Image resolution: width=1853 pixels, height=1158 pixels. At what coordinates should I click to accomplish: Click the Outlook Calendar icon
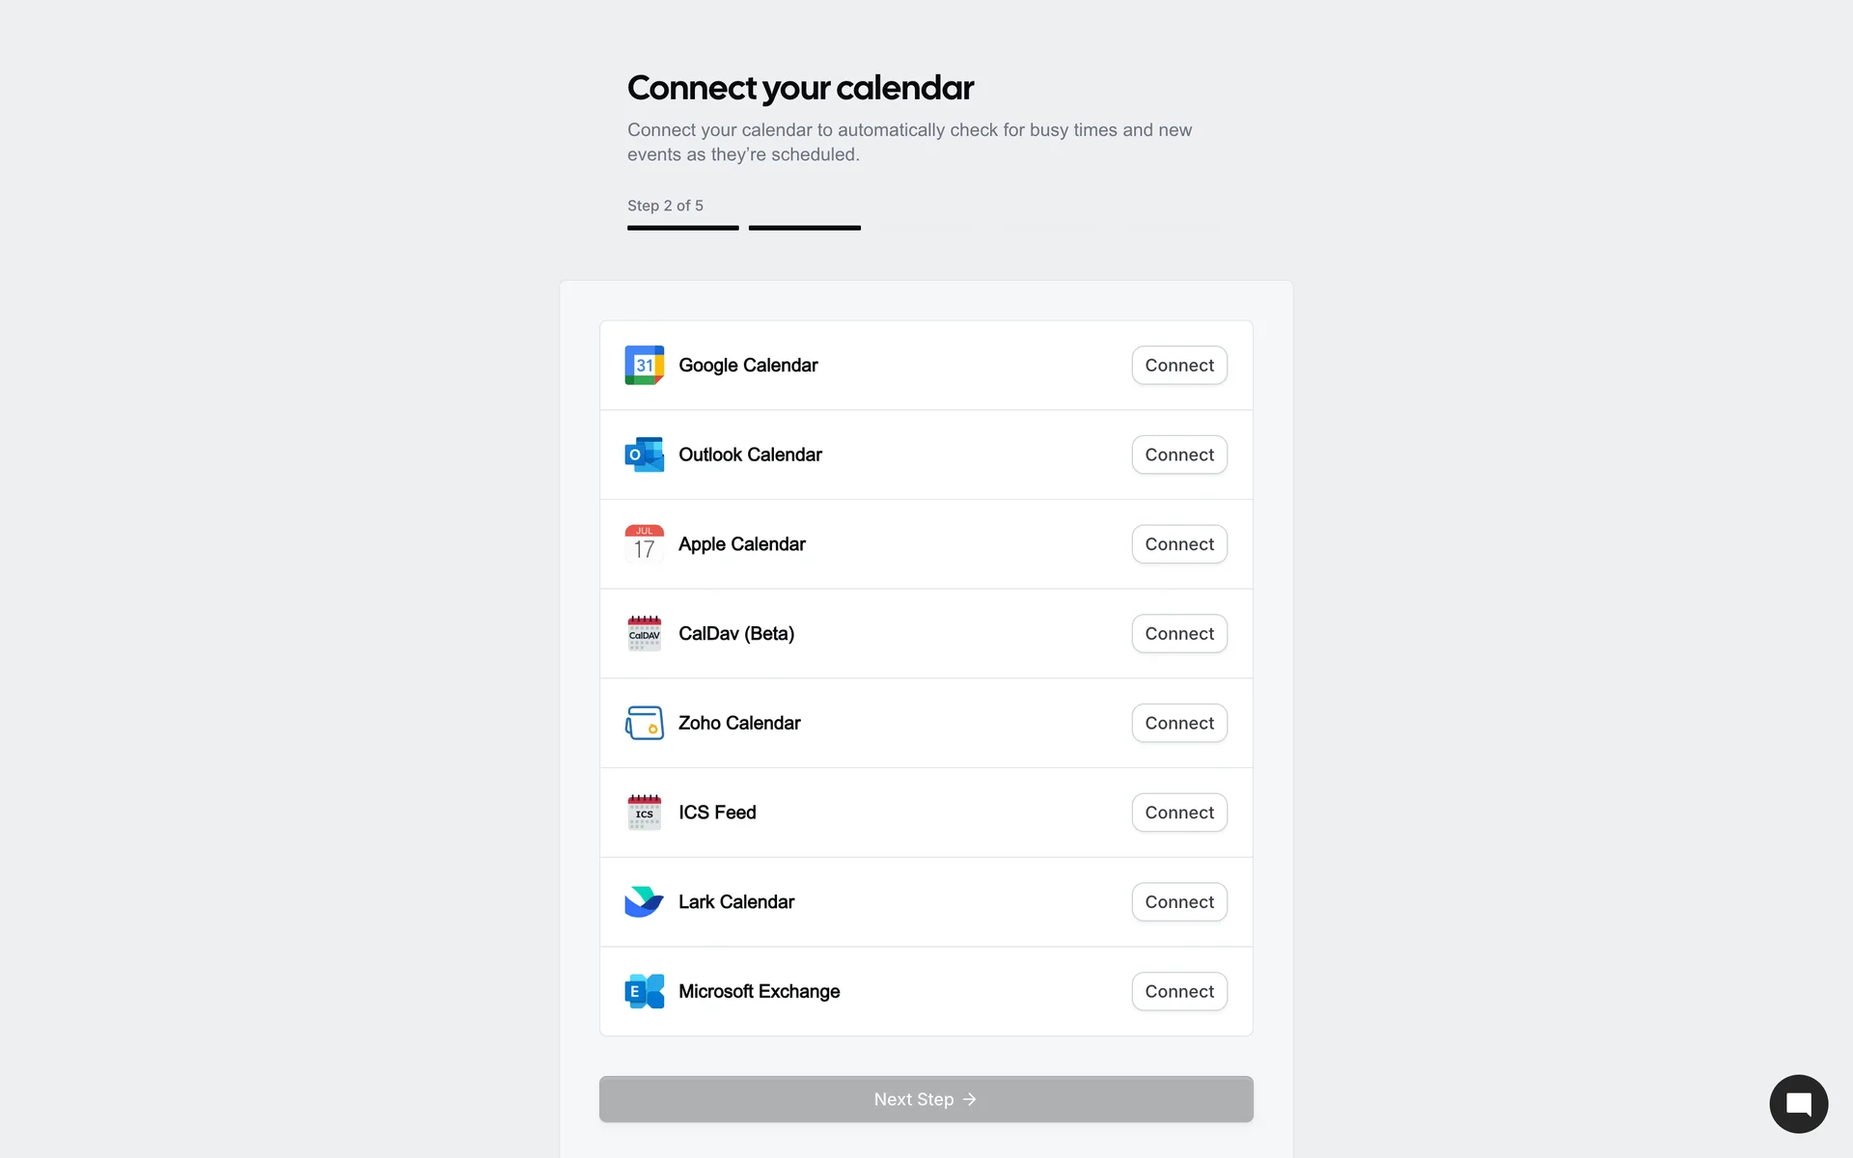click(644, 455)
